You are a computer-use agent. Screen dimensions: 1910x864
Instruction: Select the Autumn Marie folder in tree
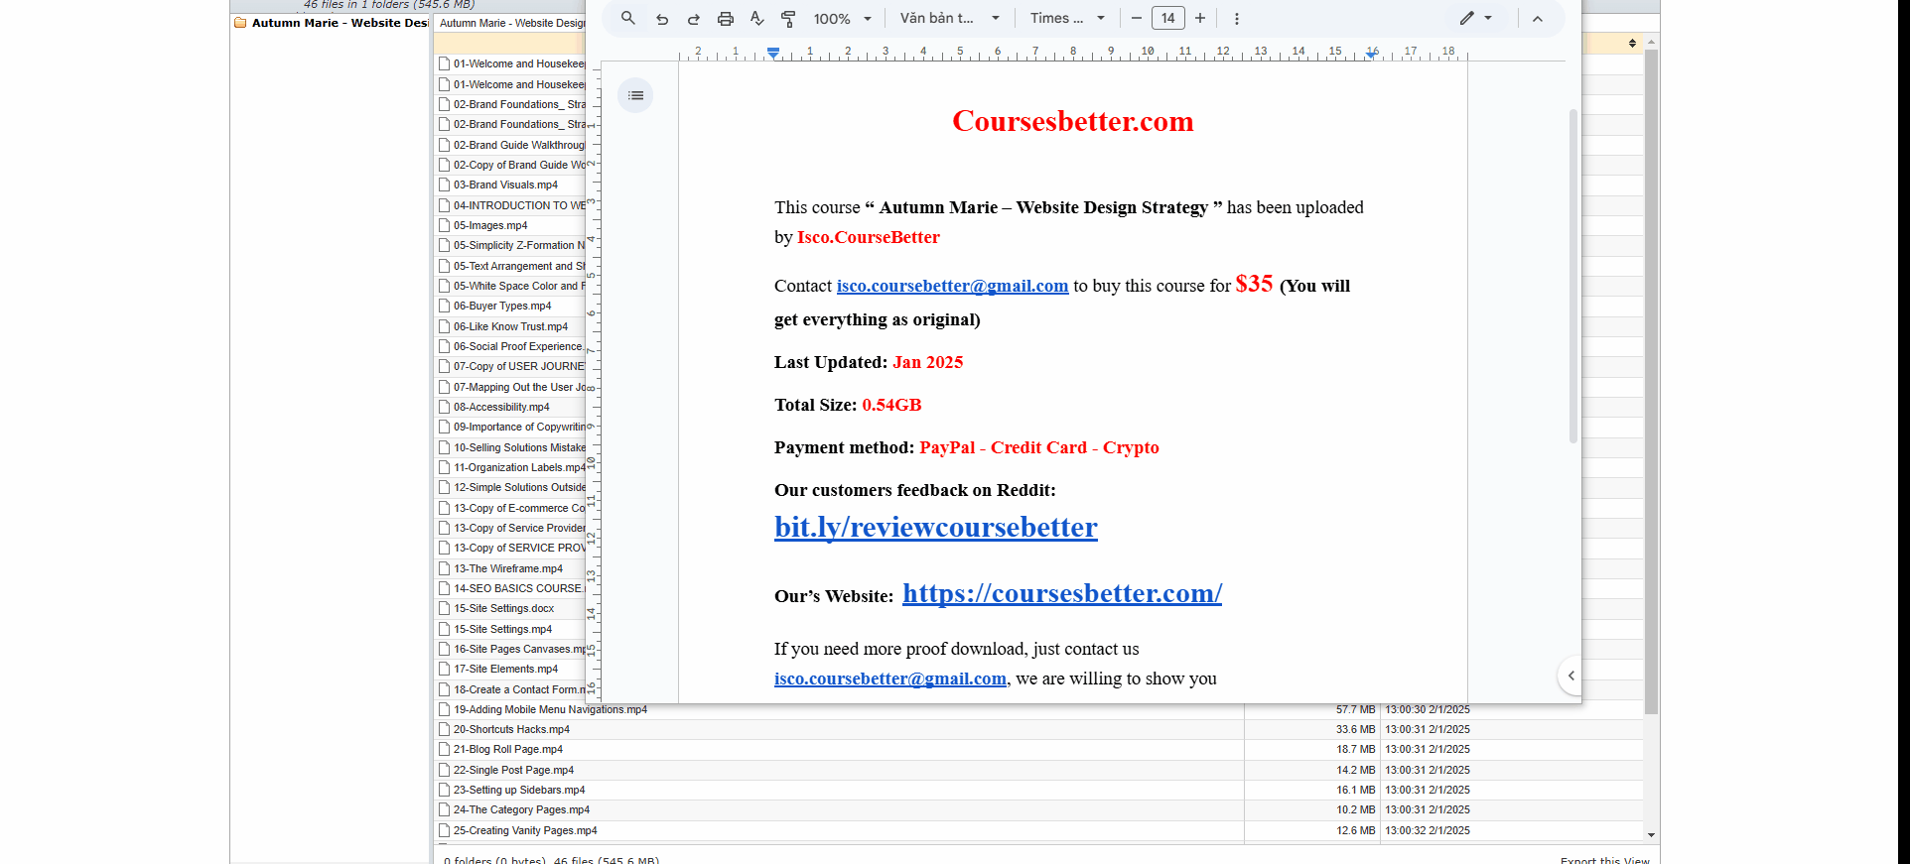tap(339, 23)
